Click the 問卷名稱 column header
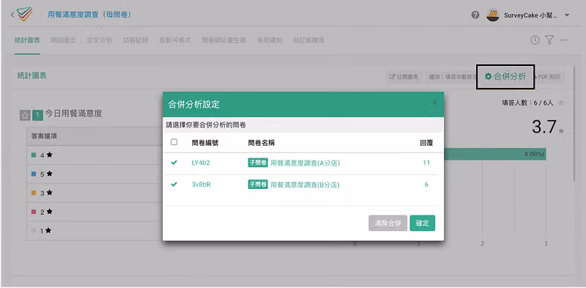The image size is (586, 288). [262, 142]
